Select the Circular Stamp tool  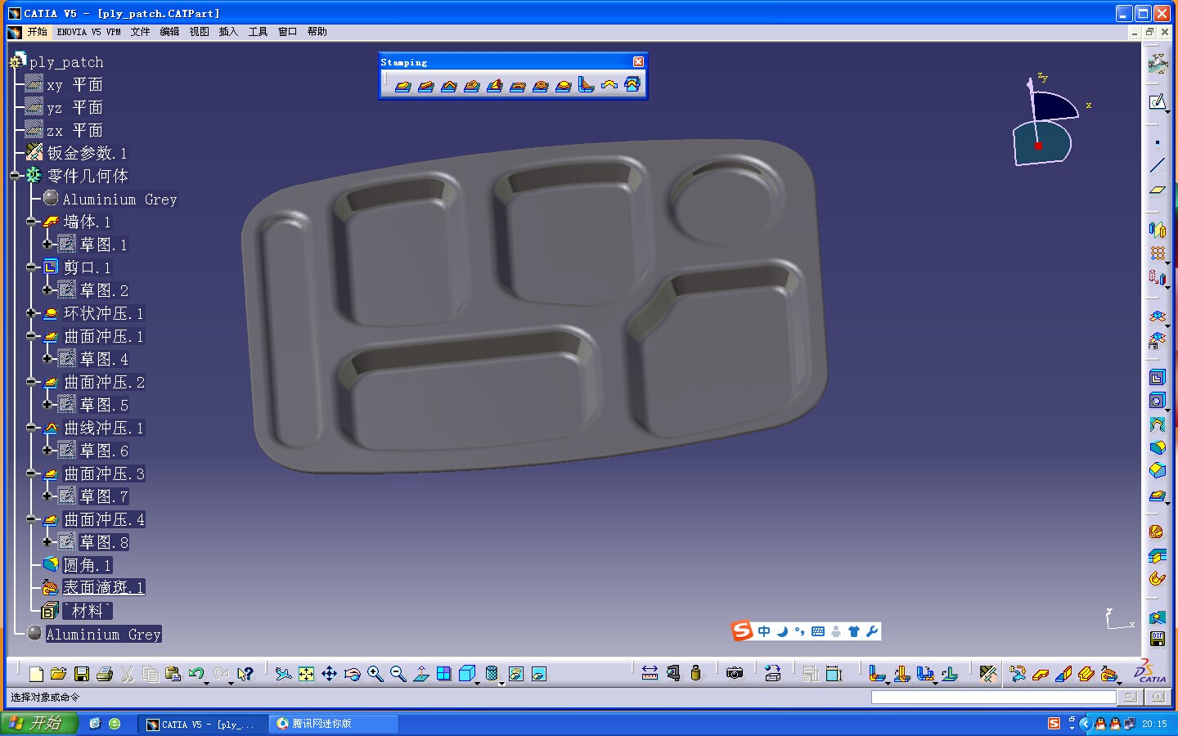(563, 85)
